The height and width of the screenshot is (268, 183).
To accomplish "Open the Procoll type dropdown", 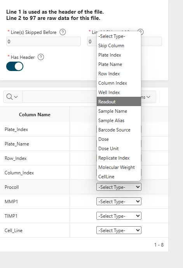I will 119,187.
